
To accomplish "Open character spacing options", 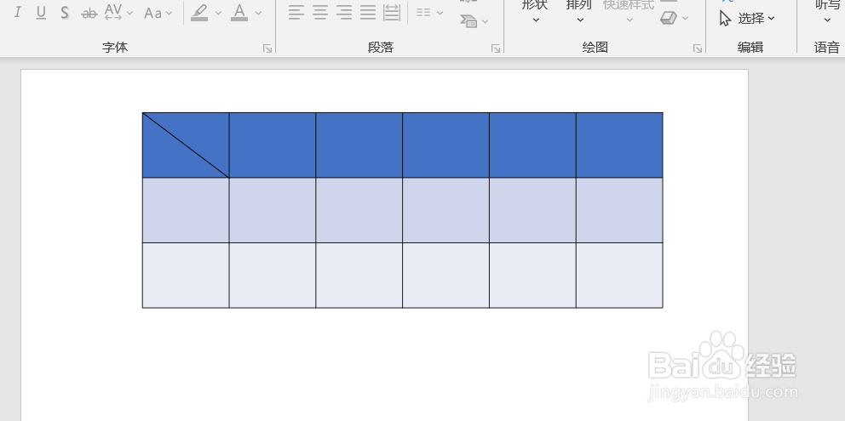I will [118, 13].
